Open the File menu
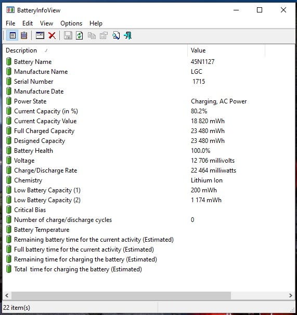Viewport: 297px width, 315px height. pyautogui.click(x=10, y=23)
